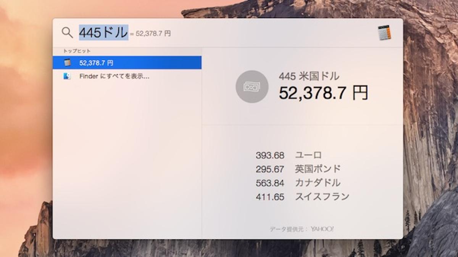Click the YAHOO! data provider logo
Image resolution: width=458 pixels, height=257 pixels.
pyautogui.click(x=322, y=229)
